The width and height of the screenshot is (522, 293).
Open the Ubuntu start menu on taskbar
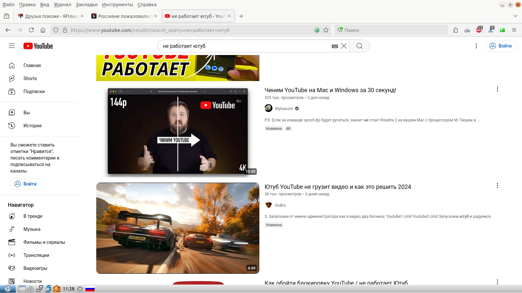[8, 289]
